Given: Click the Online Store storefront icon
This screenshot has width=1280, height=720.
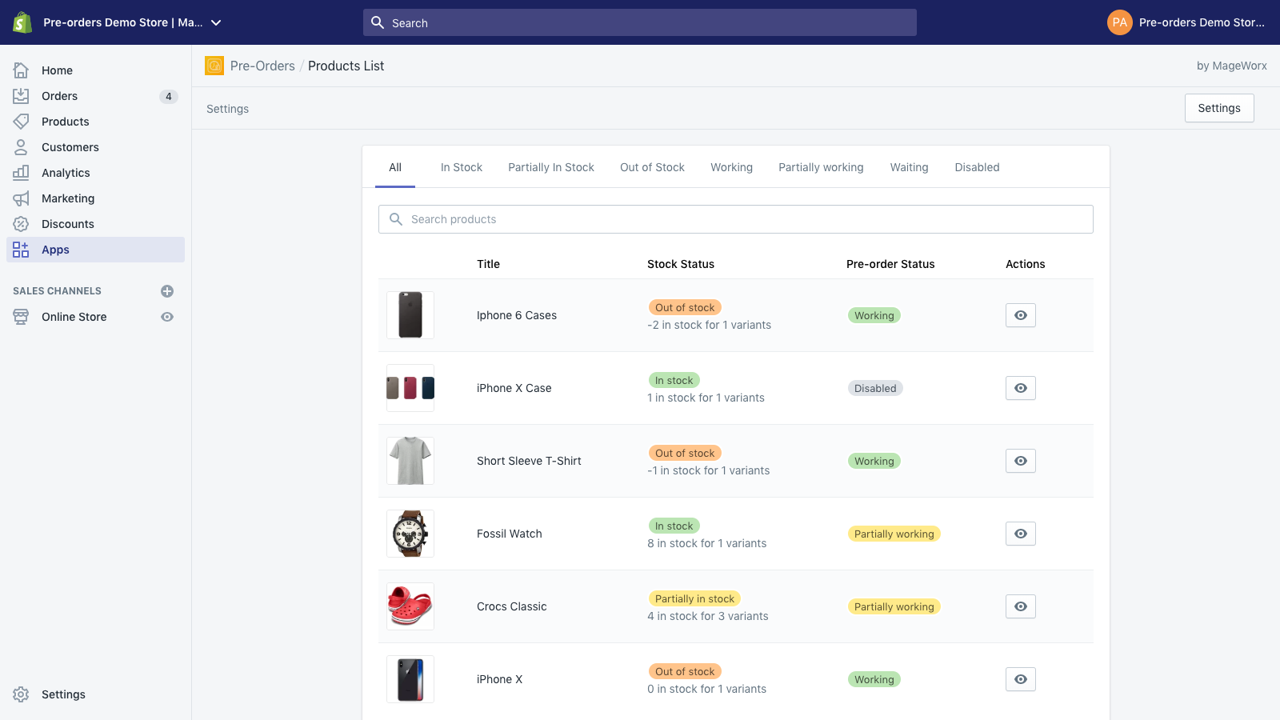Looking at the screenshot, I should [x=21, y=317].
